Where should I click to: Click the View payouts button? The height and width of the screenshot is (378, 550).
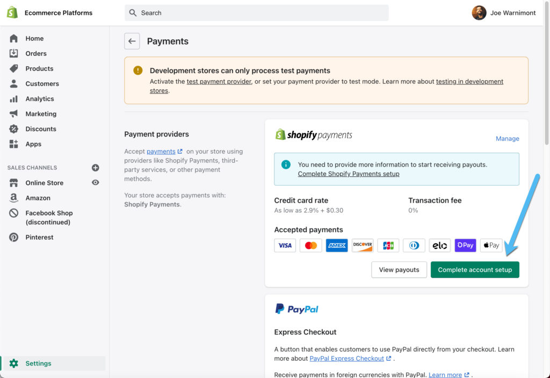pos(399,270)
